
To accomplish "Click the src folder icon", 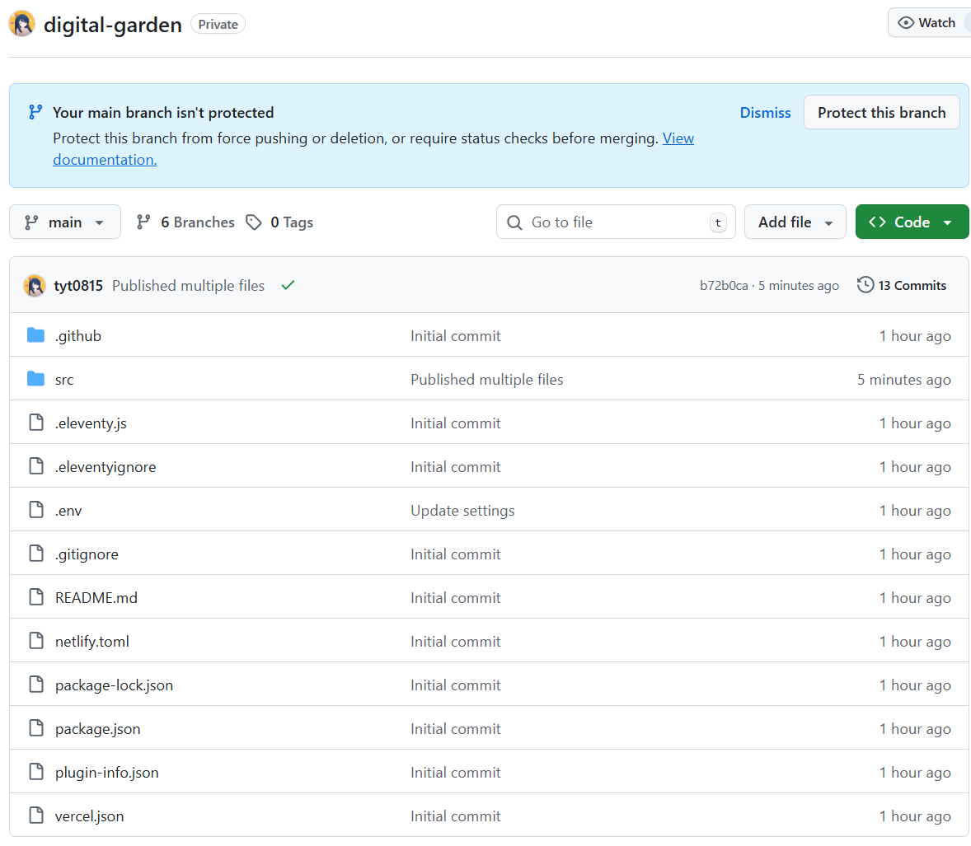I will click(35, 379).
